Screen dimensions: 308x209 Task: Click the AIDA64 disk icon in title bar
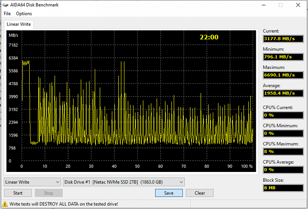point(5,5)
